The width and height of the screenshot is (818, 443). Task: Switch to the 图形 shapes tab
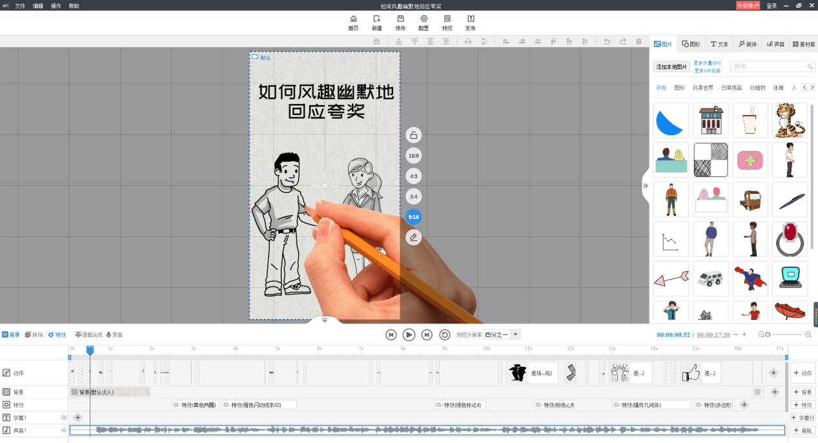[x=691, y=44]
